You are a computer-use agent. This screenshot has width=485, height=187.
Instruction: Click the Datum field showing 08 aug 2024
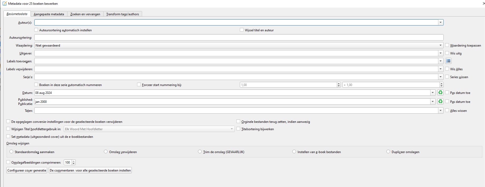232,93
